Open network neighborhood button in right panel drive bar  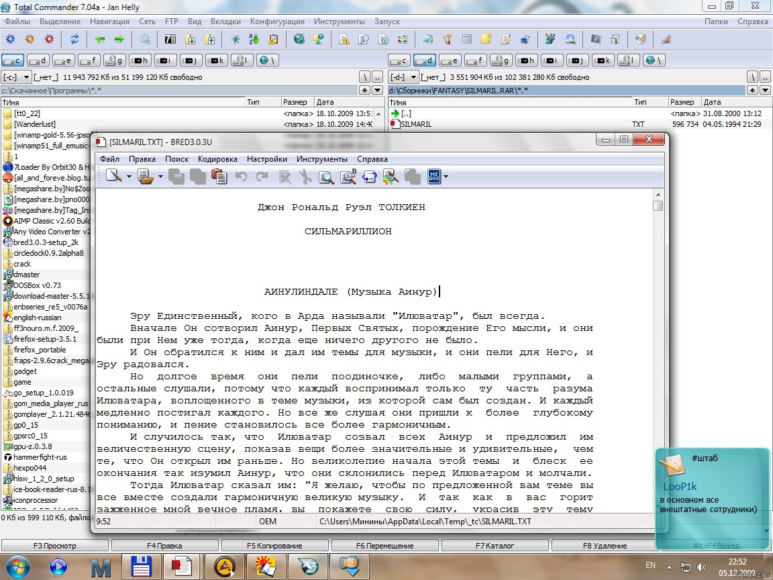click(655, 60)
